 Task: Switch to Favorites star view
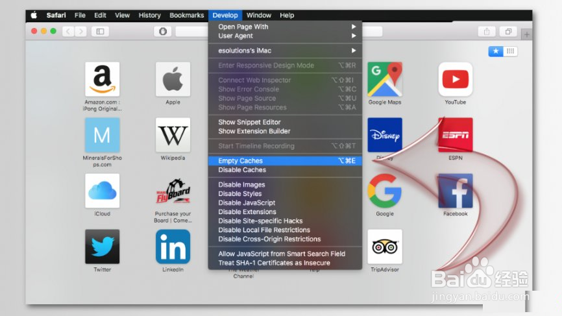[x=496, y=51]
